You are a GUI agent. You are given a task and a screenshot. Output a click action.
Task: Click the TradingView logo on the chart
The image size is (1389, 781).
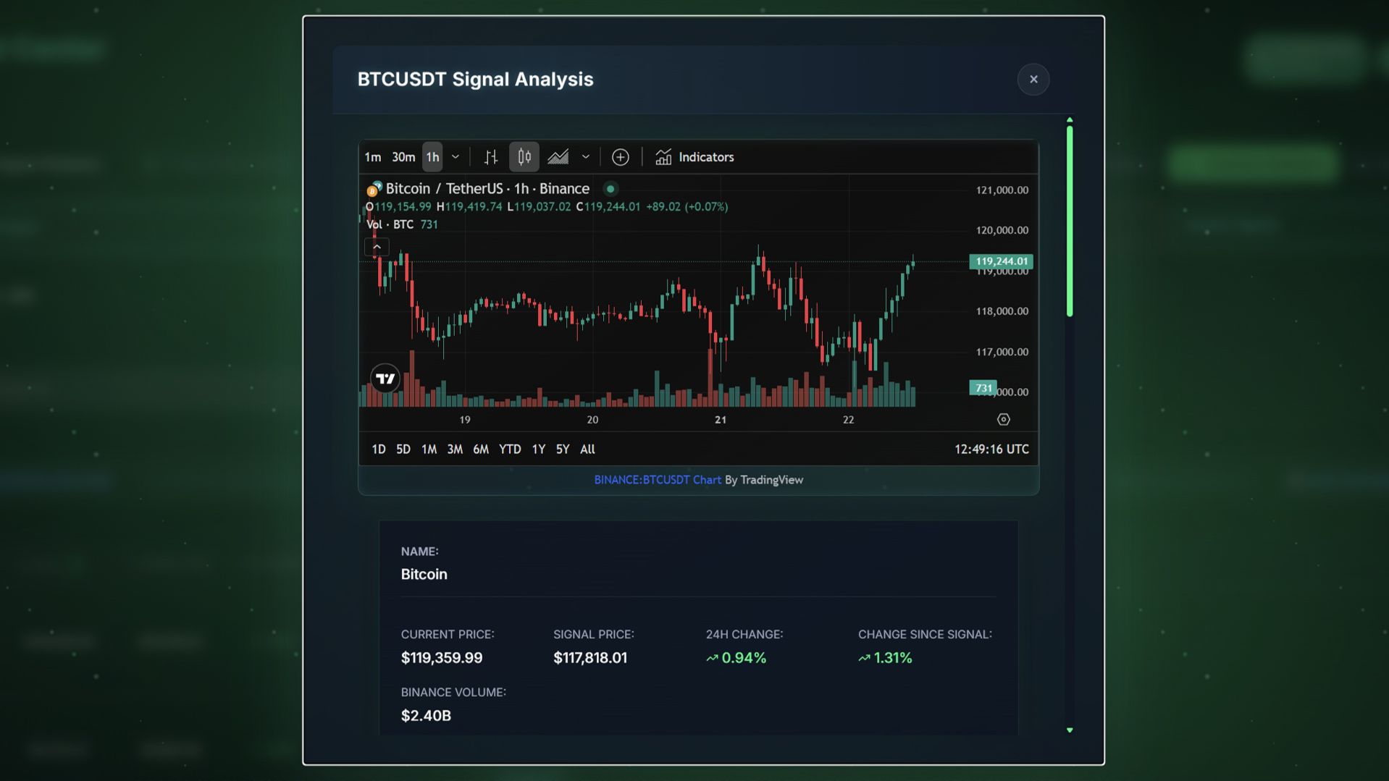click(385, 379)
